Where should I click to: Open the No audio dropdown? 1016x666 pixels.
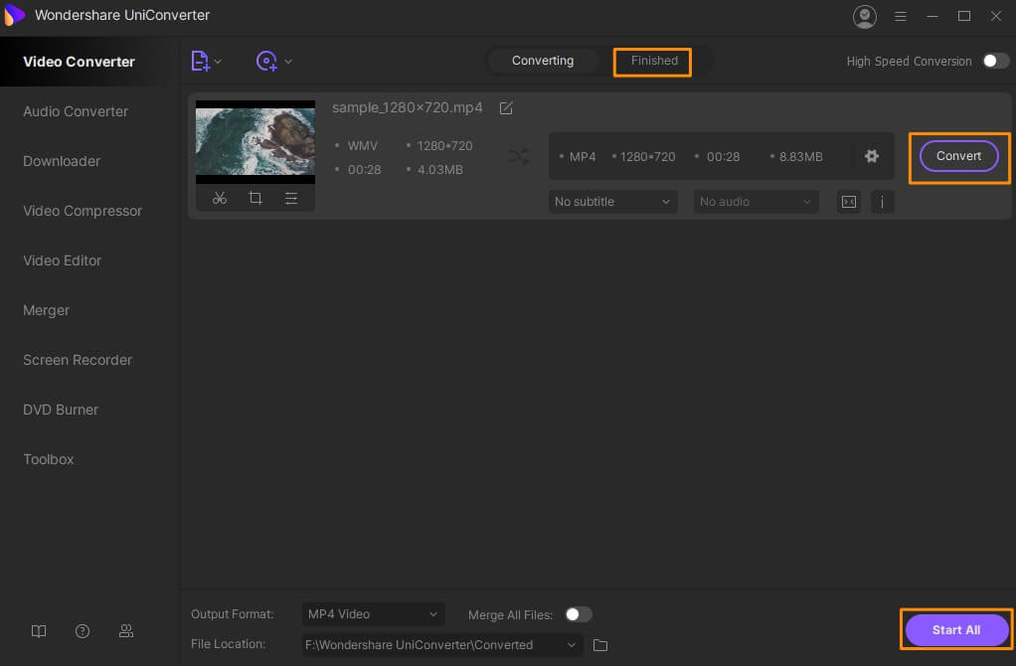pyautogui.click(x=756, y=202)
